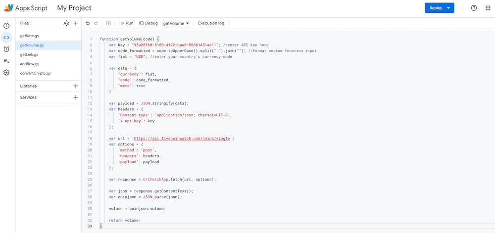Add a new file with plus icon
Viewport: 495px width, 233px height.
(76, 23)
